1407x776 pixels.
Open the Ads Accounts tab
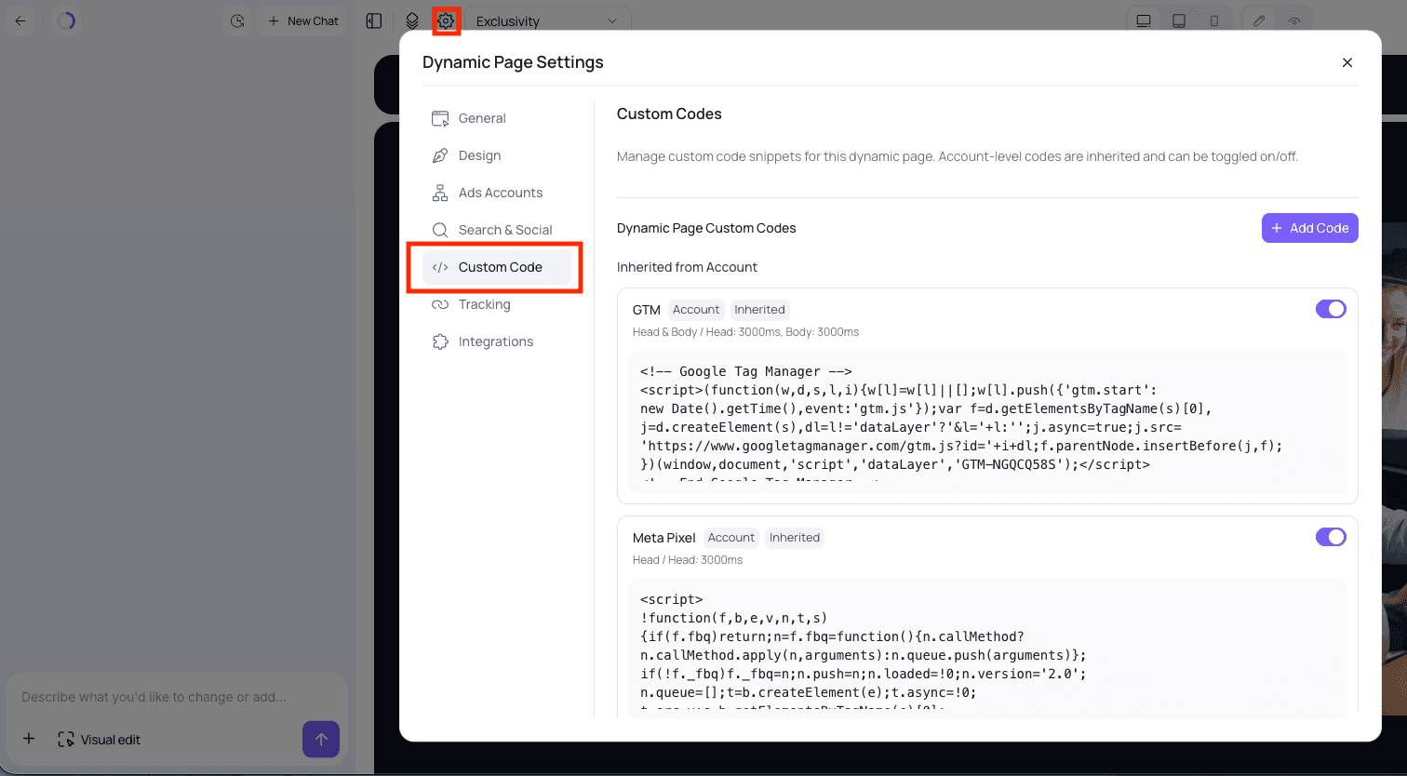tap(497, 193)
